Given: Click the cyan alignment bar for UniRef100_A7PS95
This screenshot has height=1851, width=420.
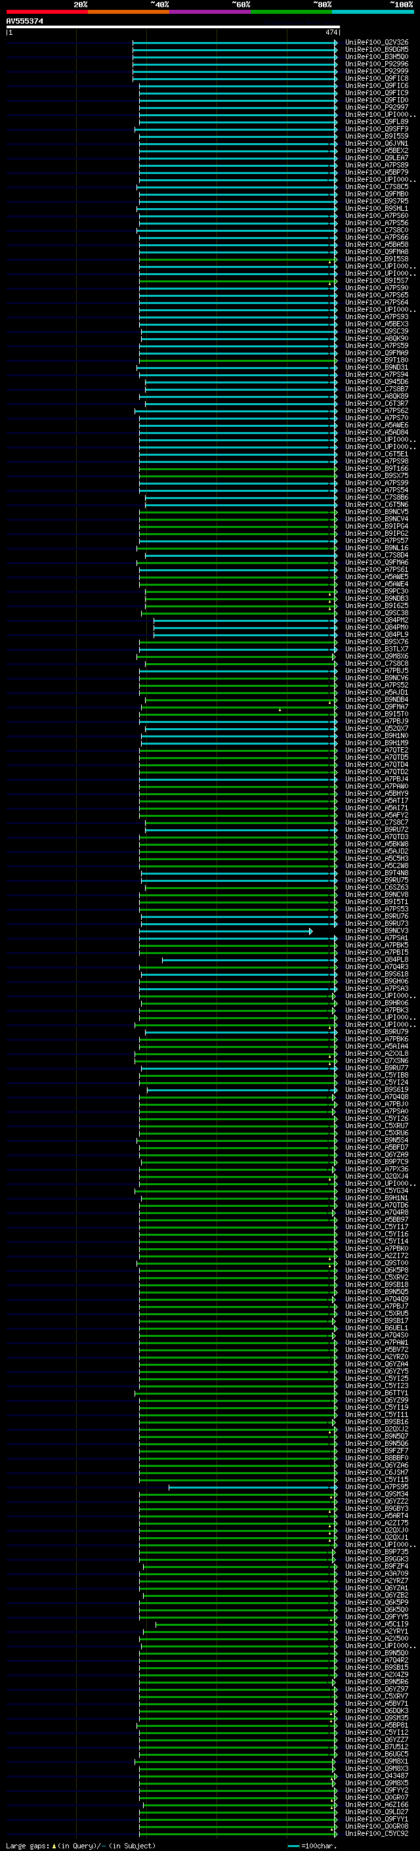Looking at the screenshot, I should pos(252,1487).
